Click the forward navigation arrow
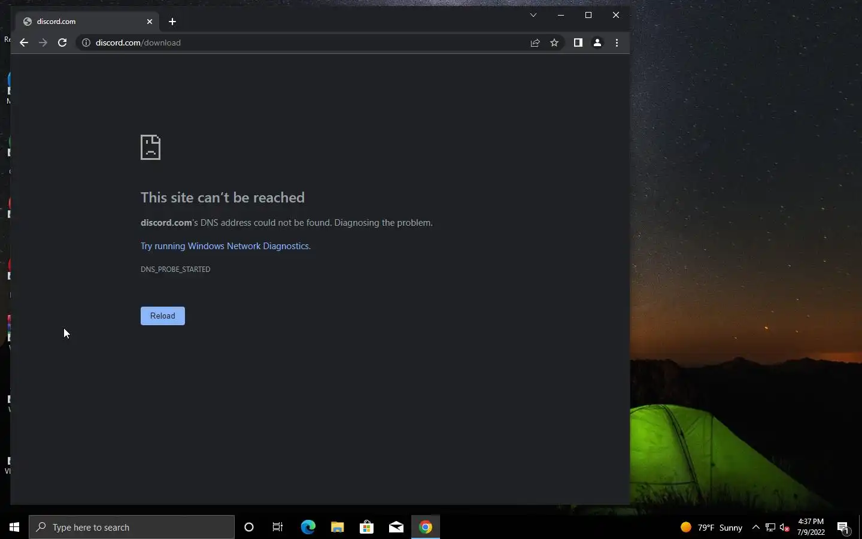Image resolution: width=862 pixels, height=539 pixels. pyautogui.click(x=43, y=43)
